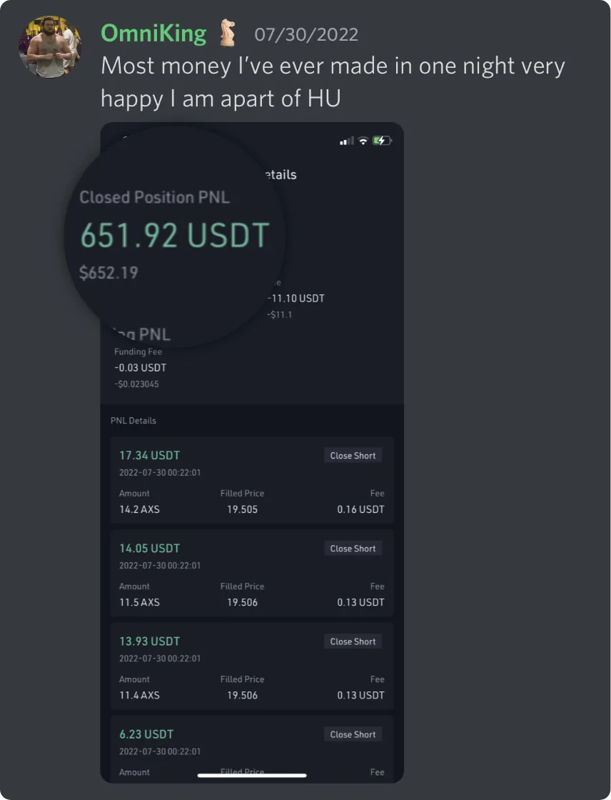Click the -11.10 USDT fee amount
This screenshot has height=800, width=611.
[x=296, y=298]
